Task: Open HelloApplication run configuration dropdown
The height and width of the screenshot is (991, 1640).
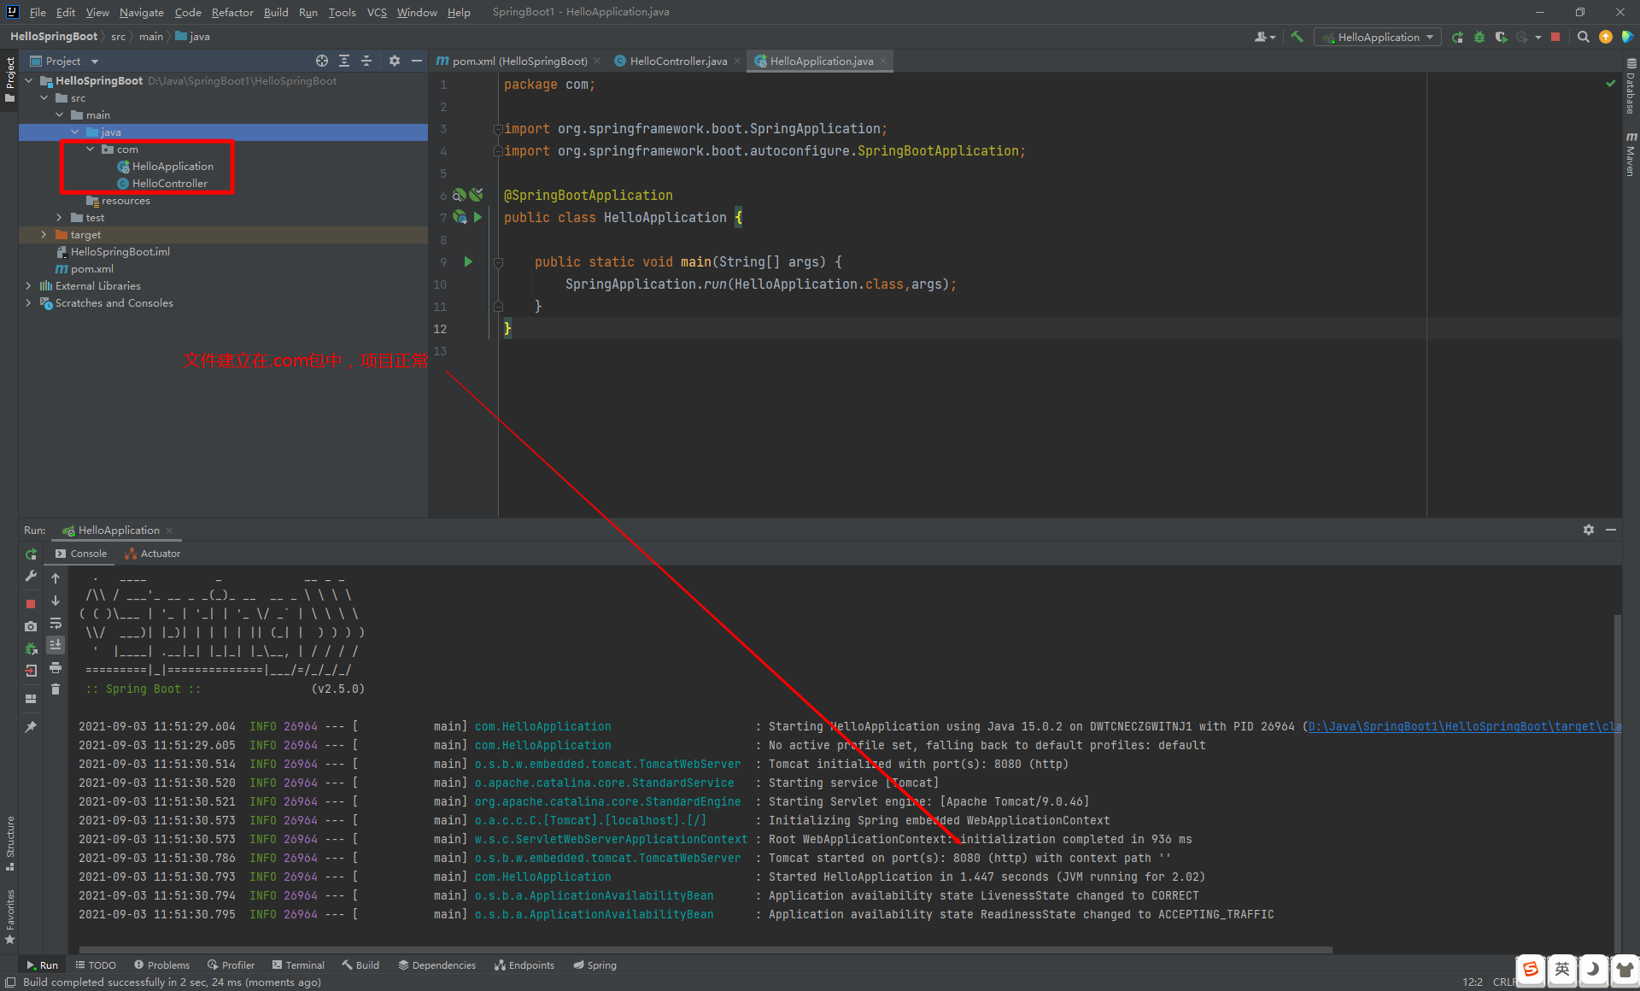Action: pos(1377,37)
